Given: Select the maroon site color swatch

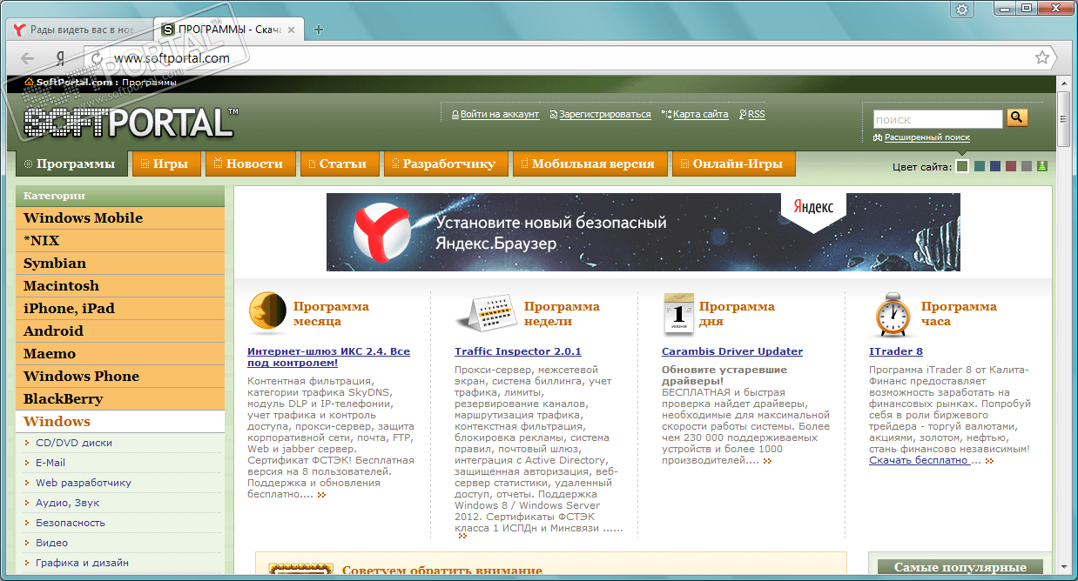Looking at the screenshot, I should [x=1011, y=166].
